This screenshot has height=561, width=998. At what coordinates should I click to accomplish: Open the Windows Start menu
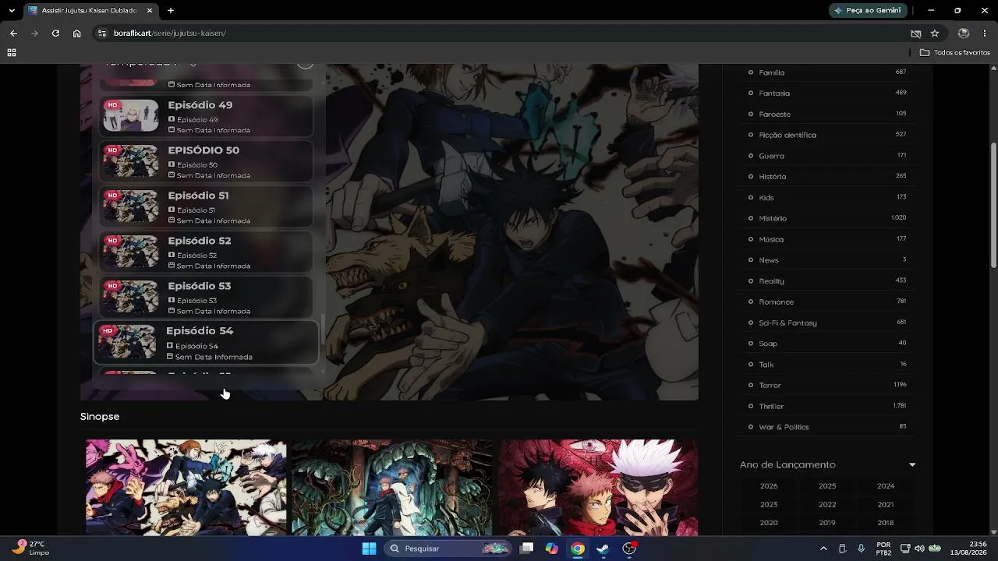[x=369, y=549]
